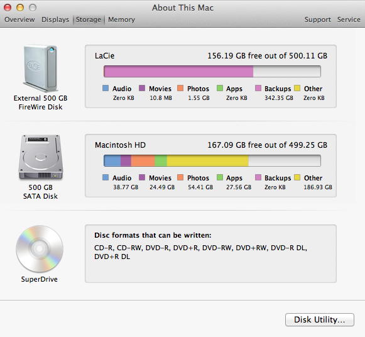365x337 pixels.
Task: Click Macintosh HD's Apps green swatch
Action: click(x=220, y=177)
